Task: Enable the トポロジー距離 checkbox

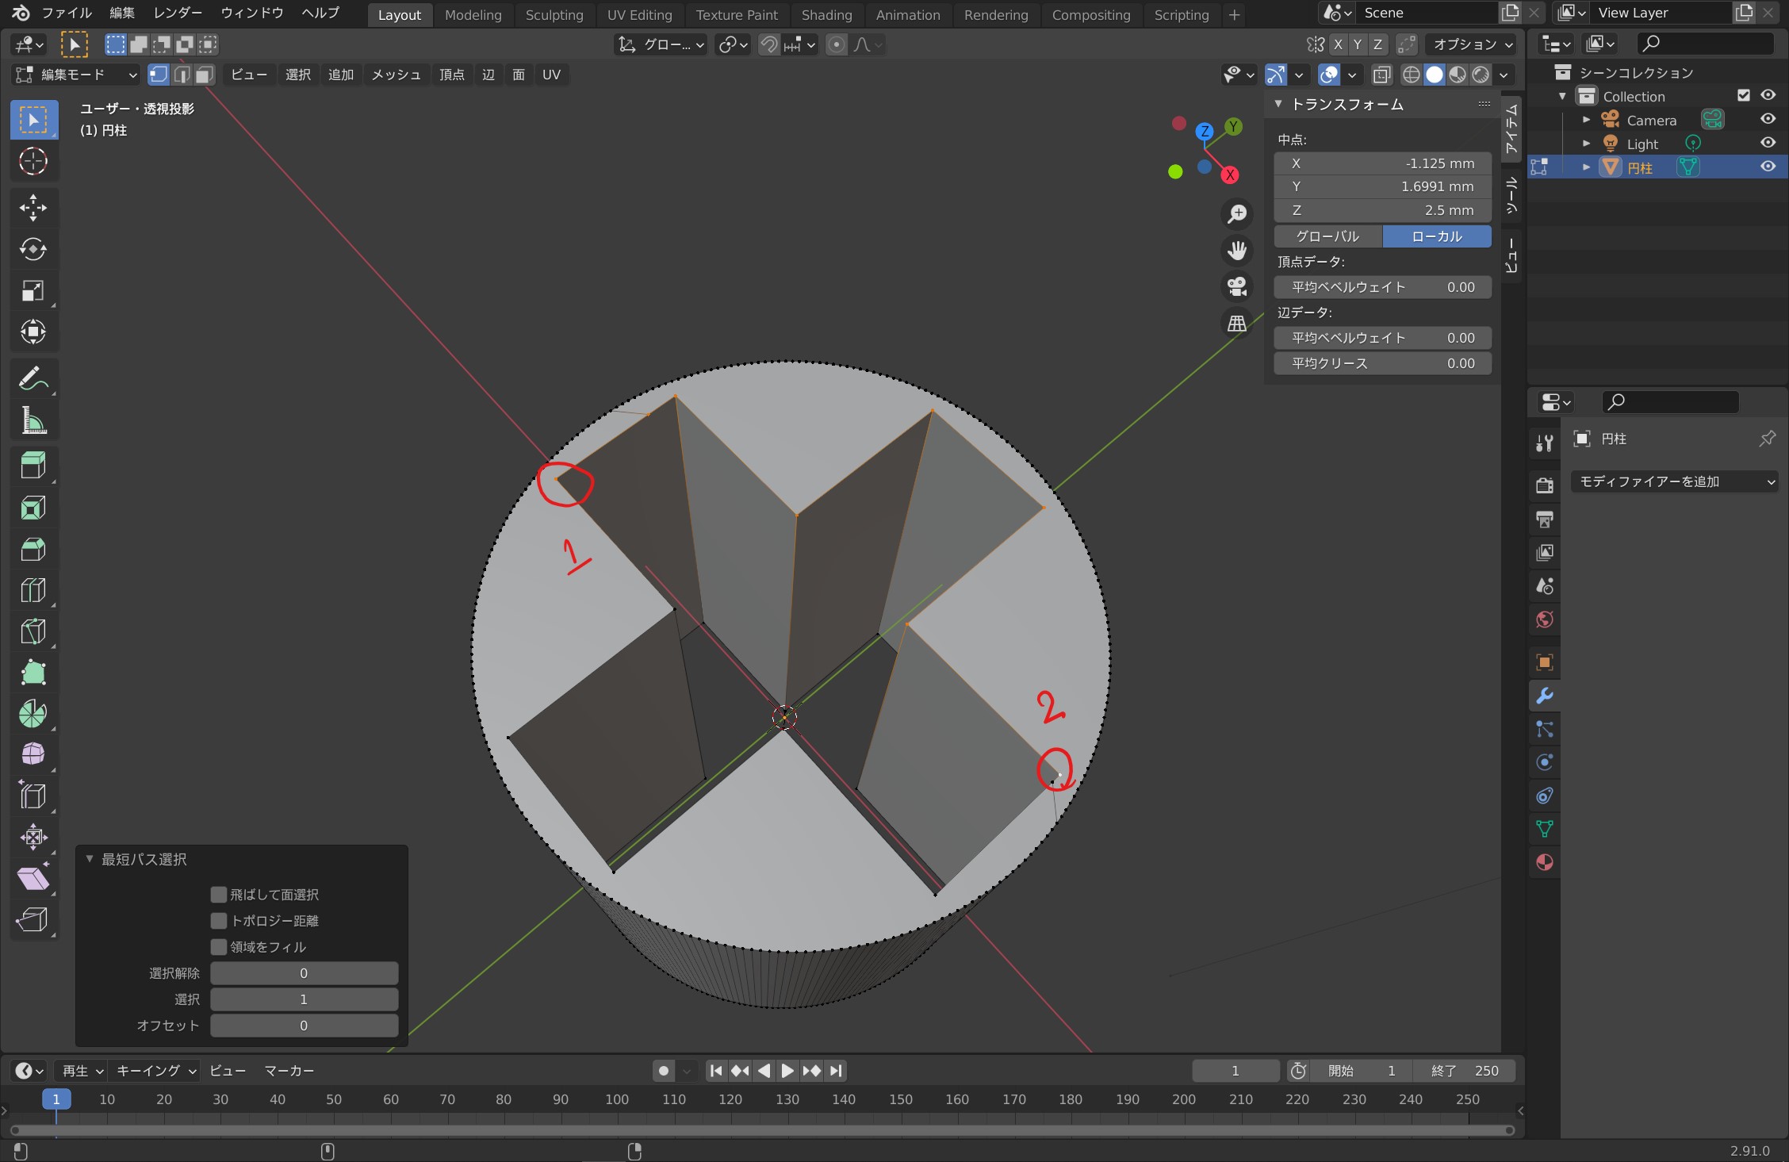Action: (219, 921)
